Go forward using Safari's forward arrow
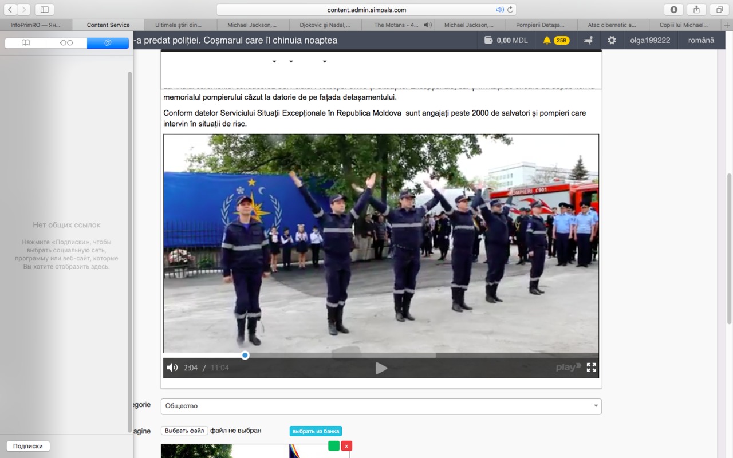The image size is (733, 458). pyautogui.click(x=24, y=9)
